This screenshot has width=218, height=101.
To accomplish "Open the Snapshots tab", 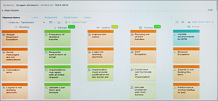I will coord(51,18).
